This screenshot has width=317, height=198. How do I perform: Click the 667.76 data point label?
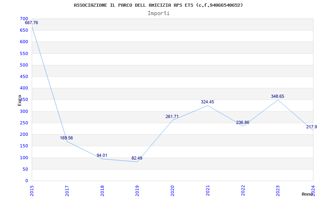(x=31, y=23)
